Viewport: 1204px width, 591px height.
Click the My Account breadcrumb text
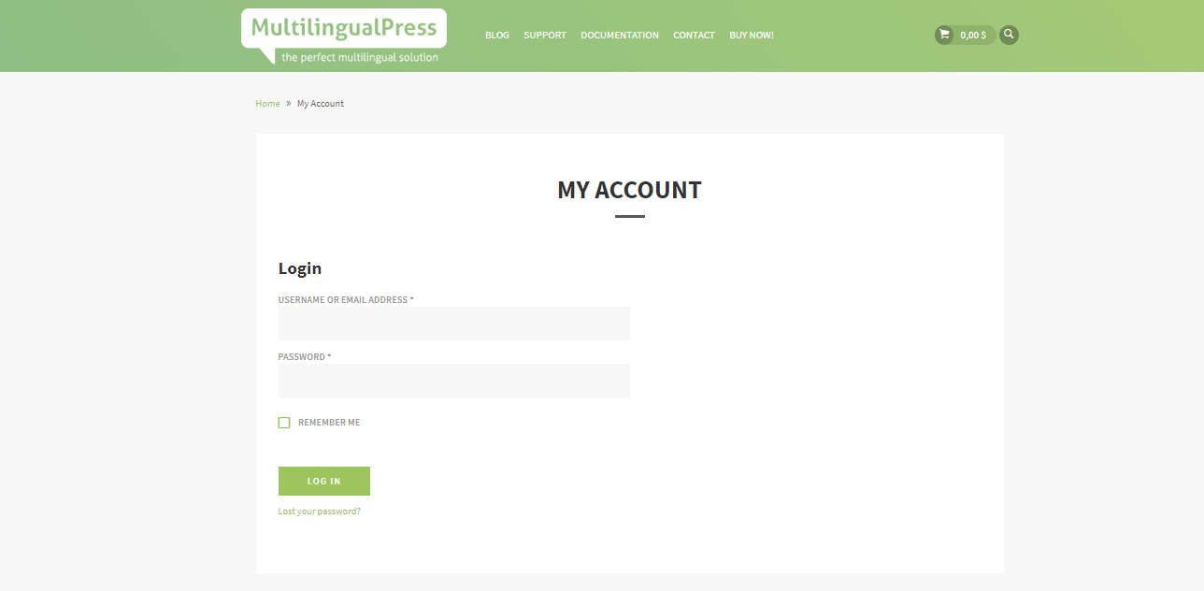(321, 104)
